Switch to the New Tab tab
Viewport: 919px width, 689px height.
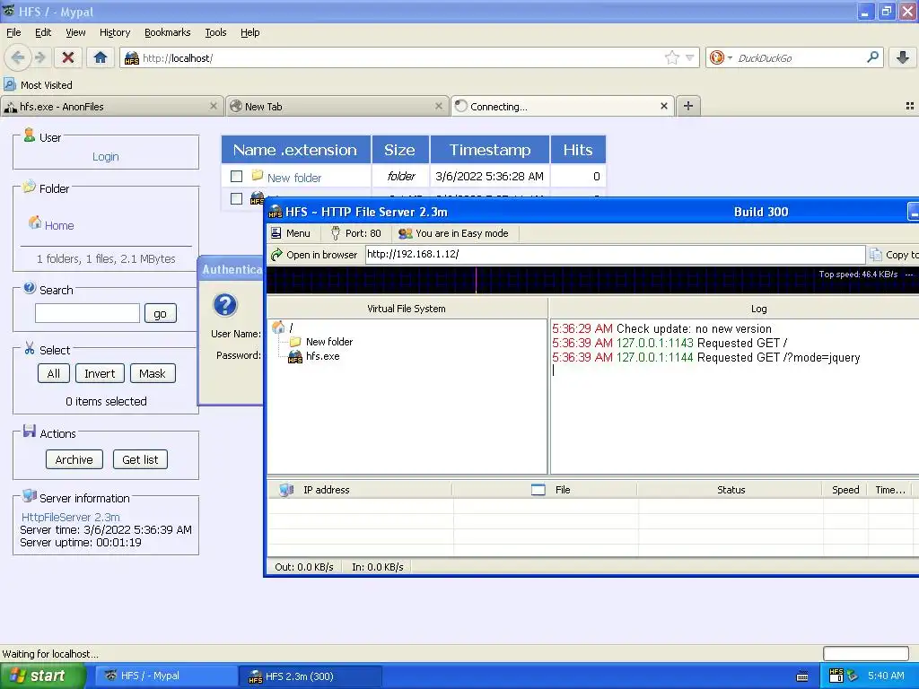[x=337, y=106]
